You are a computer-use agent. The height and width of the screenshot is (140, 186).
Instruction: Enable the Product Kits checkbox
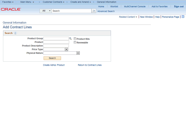[x=75, y=38]
